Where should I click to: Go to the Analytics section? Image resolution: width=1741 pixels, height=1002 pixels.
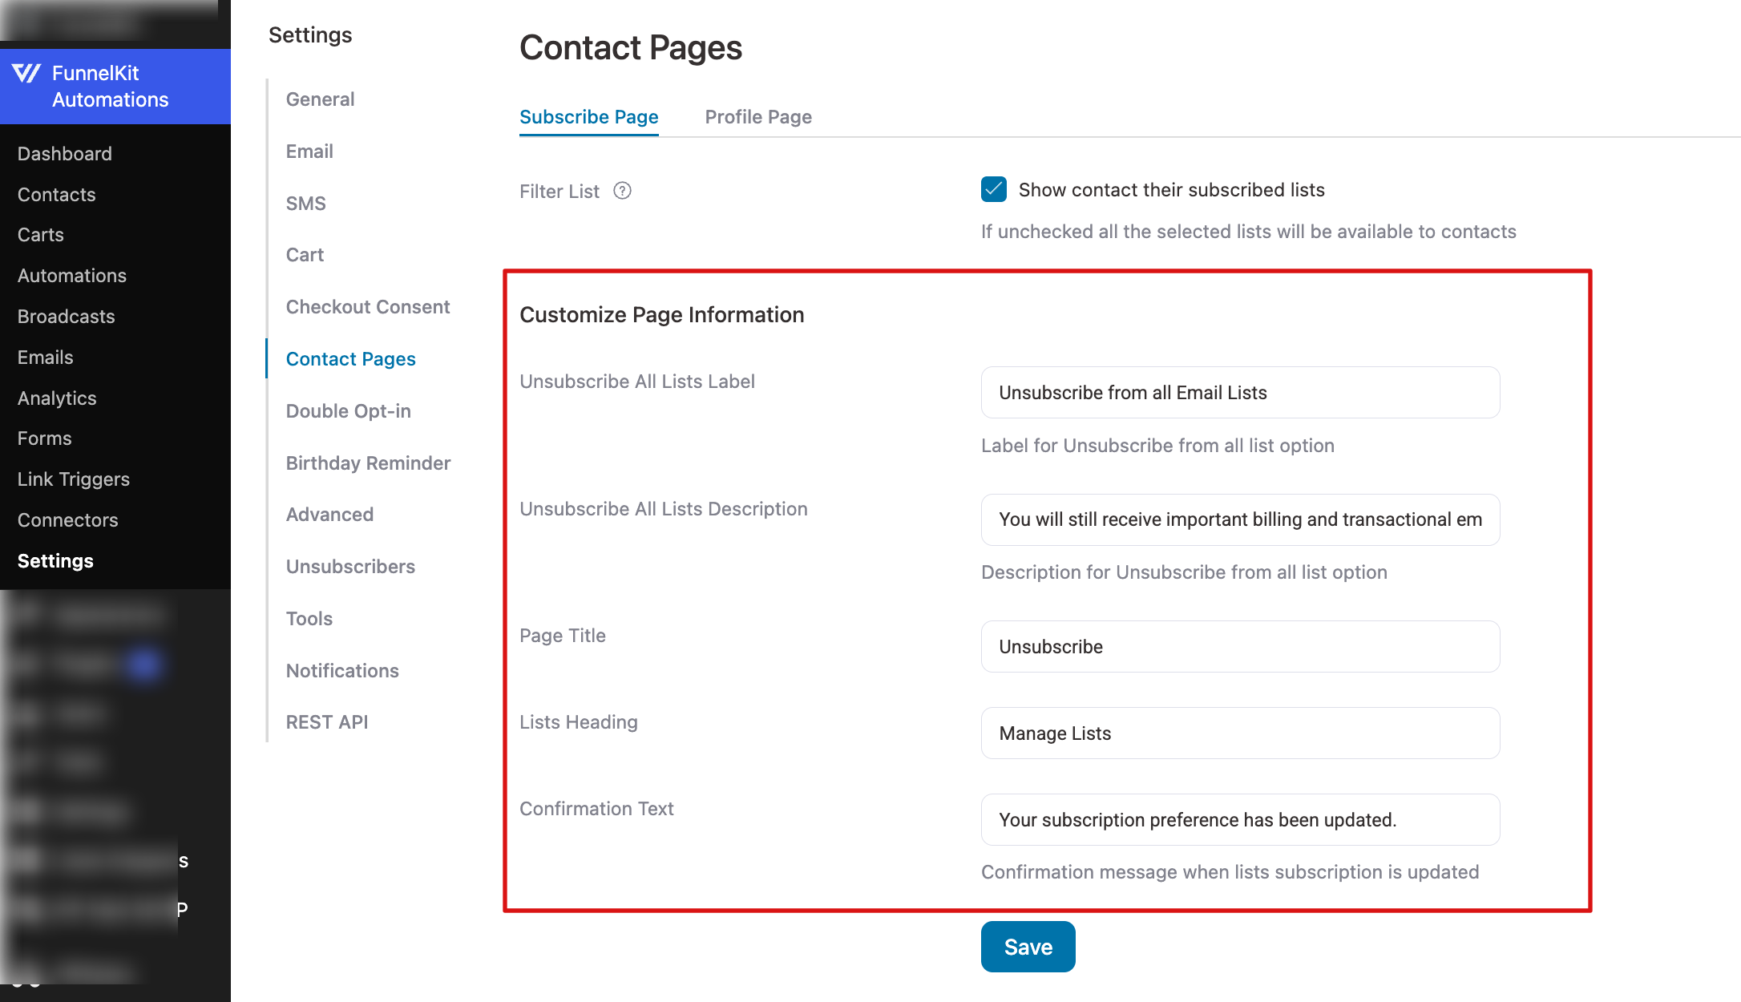[56, 398]
